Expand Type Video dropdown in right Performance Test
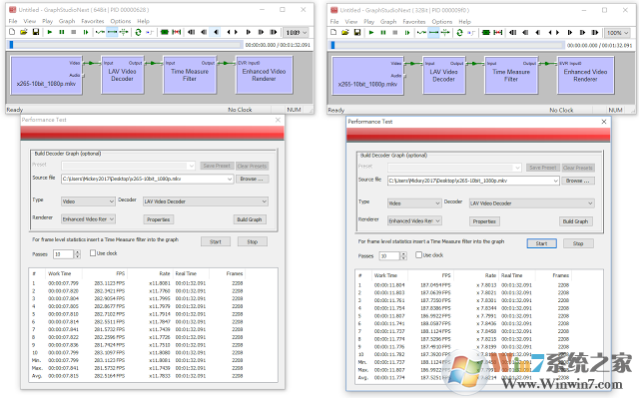Viewport: 639px width, 398px height. (437, 203)
